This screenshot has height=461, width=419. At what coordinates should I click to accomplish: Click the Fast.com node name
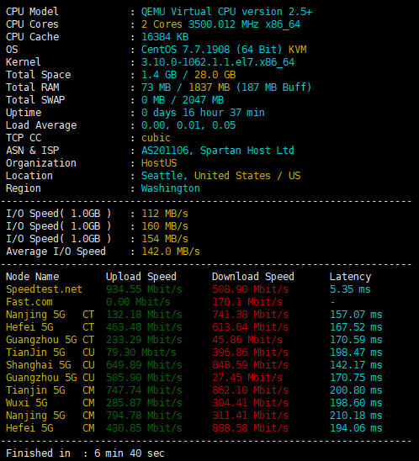coord(29,302)
